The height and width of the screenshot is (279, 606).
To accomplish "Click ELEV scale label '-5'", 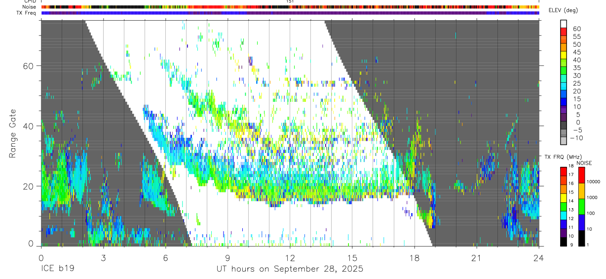I will [577, 130].
